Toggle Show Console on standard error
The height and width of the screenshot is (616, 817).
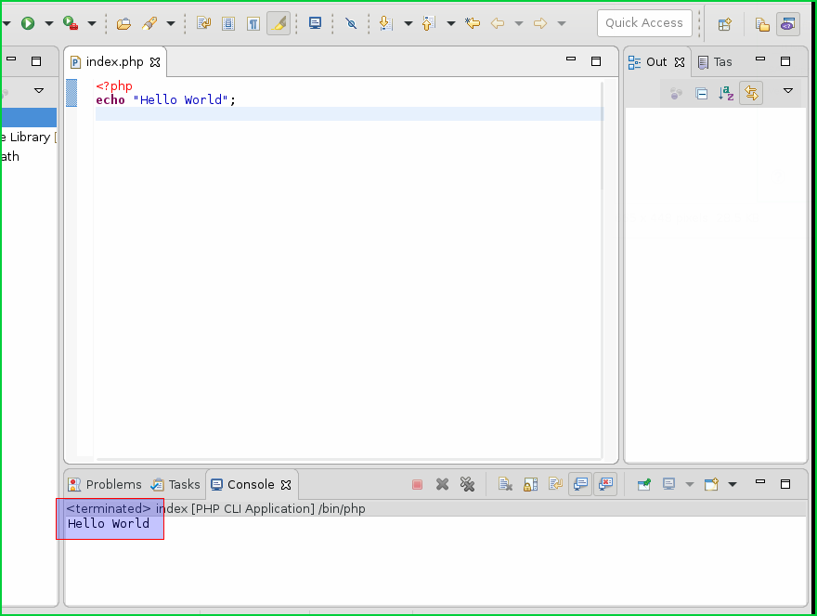(x=605, y=485)
